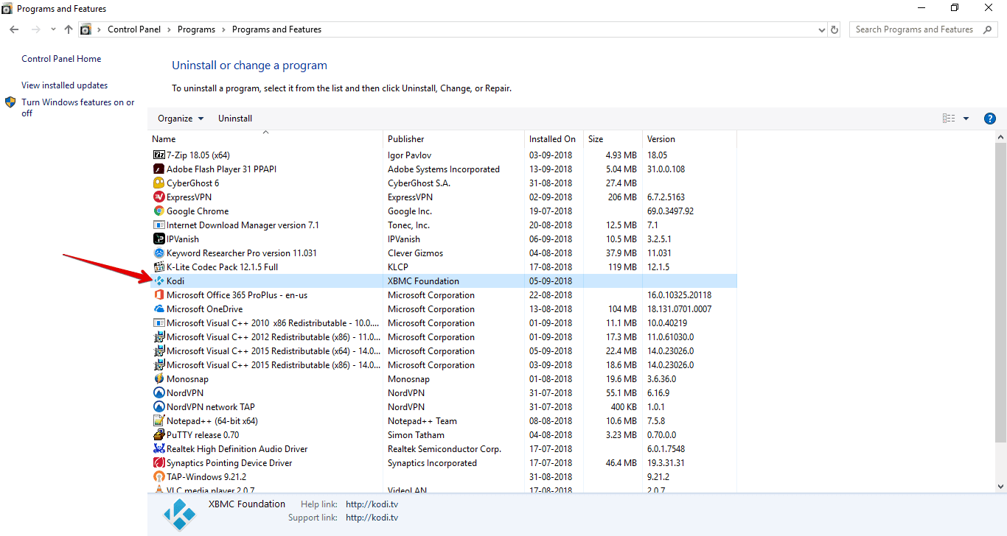1007x536 pixels.
Task: Open the kodi.tv Help link
Action: pyautogui.click(x=372, y=504)
